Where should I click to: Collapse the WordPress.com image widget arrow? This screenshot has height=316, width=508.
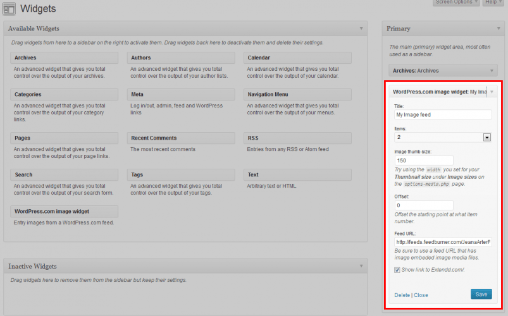tap(492, 92)
